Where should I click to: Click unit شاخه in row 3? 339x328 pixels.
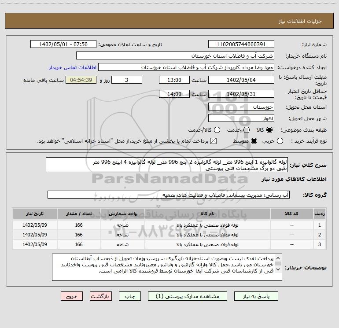coord(122,244)
